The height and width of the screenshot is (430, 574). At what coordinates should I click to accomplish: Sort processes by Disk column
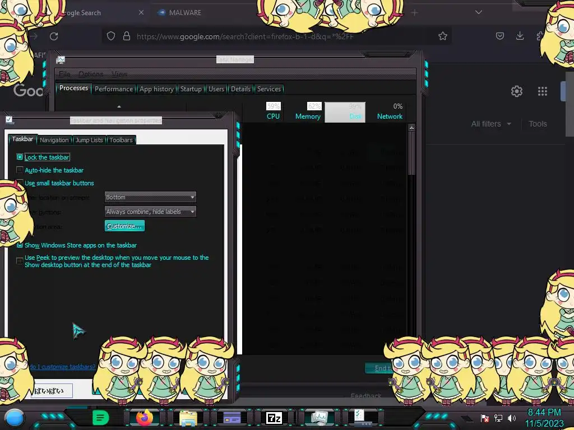click(x=345, y=112)
